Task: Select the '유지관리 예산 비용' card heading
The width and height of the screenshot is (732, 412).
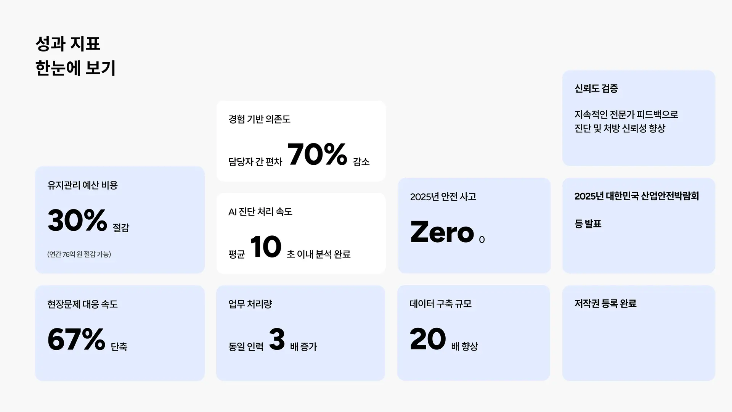Action: pos(82,185)
